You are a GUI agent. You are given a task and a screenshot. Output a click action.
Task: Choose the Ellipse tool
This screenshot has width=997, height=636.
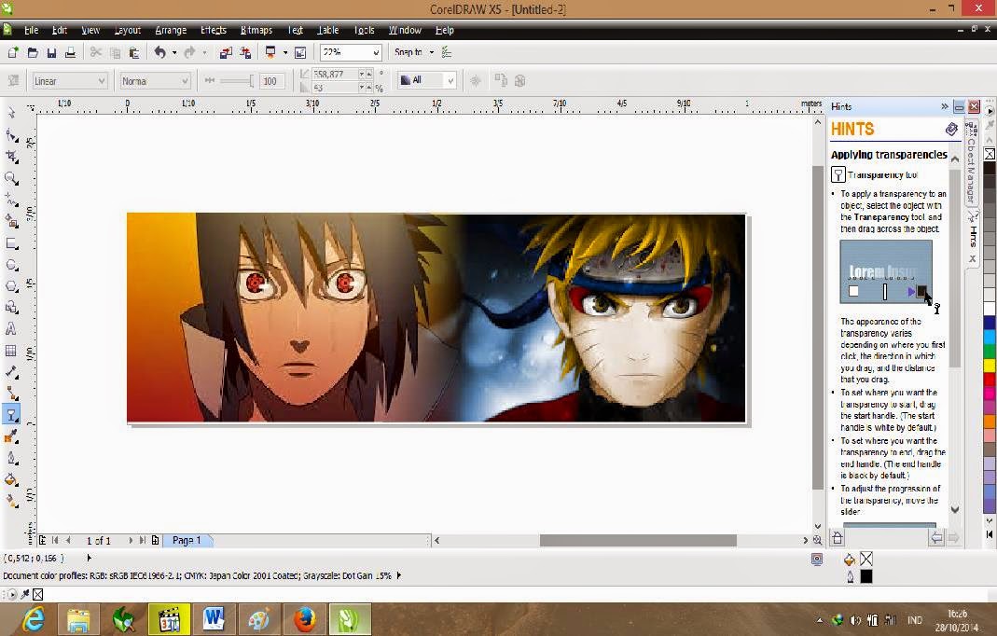tap(11, 265)
